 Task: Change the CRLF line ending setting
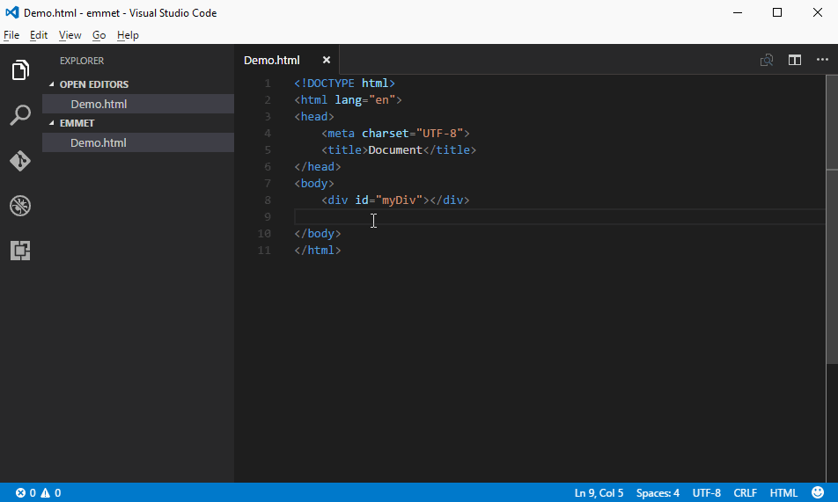[x=745, y=493]
